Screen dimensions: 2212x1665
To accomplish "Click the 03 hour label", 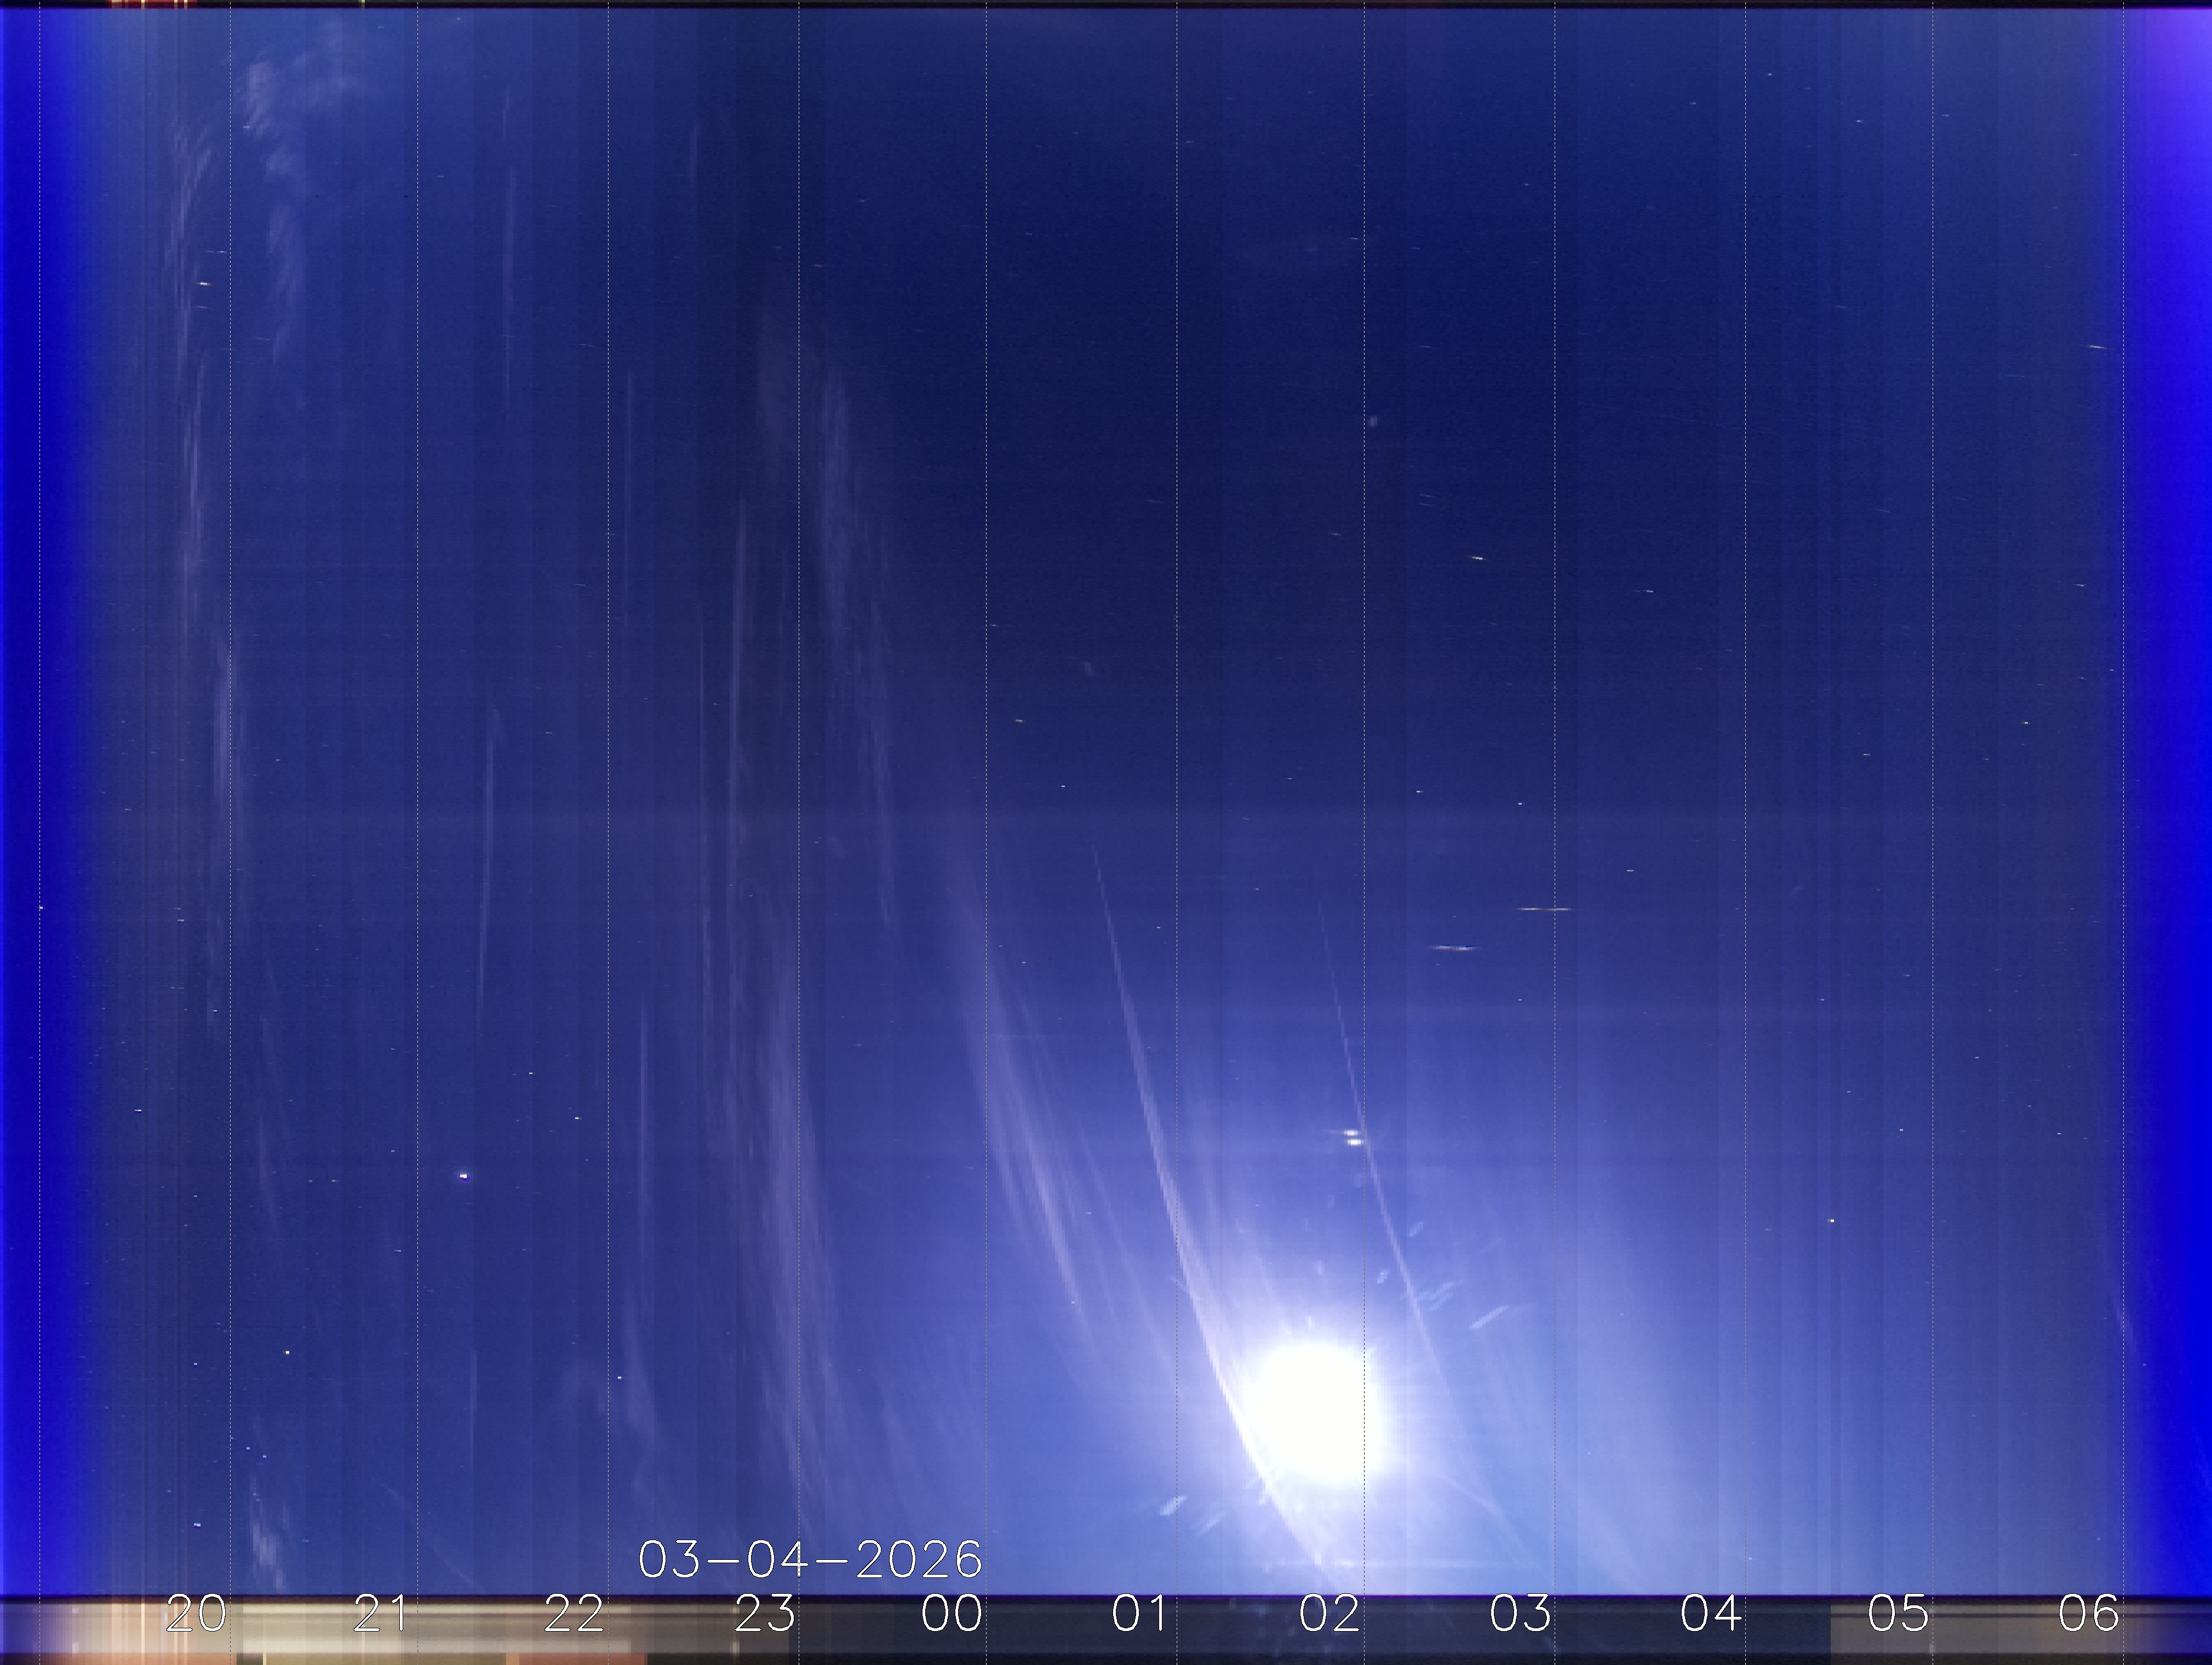I will point(1520,1613).
